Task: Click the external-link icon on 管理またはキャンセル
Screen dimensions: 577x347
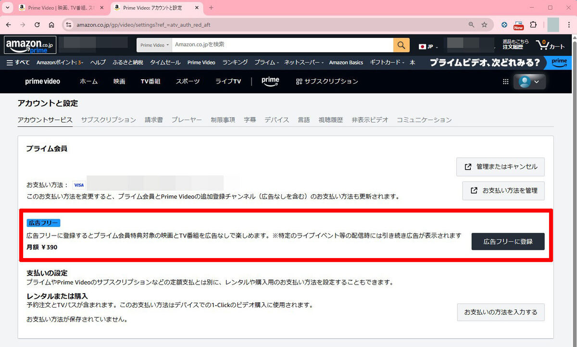Action: click(x=468, y=167)
